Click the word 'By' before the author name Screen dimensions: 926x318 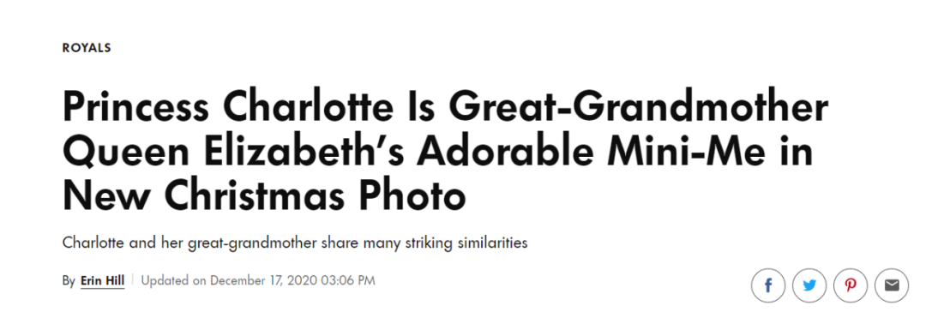click(69, 281)
